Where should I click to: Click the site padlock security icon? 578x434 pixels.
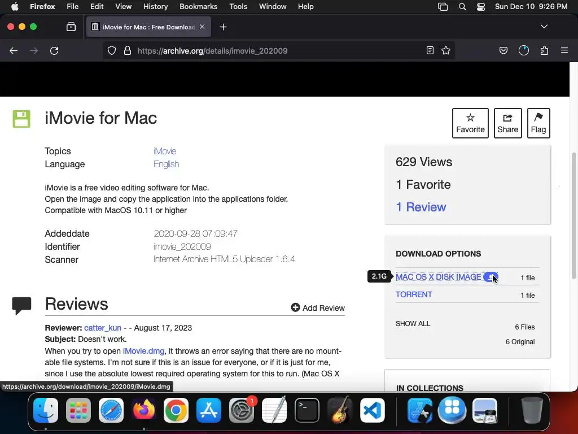[x=128, y=50]
